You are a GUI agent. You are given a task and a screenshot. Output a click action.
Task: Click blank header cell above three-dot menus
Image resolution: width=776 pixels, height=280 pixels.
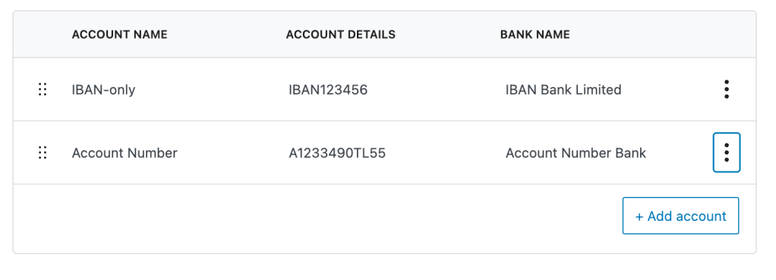(726, 35)
